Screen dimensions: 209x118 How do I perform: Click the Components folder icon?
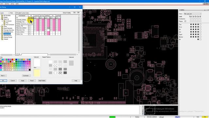2,34
